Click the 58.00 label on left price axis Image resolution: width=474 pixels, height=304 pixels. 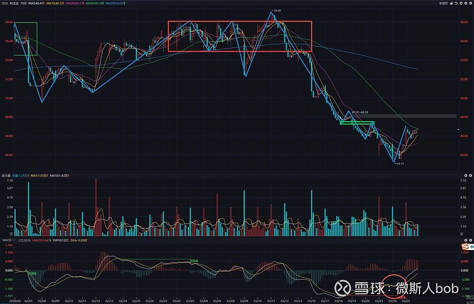tap(9, 22)
